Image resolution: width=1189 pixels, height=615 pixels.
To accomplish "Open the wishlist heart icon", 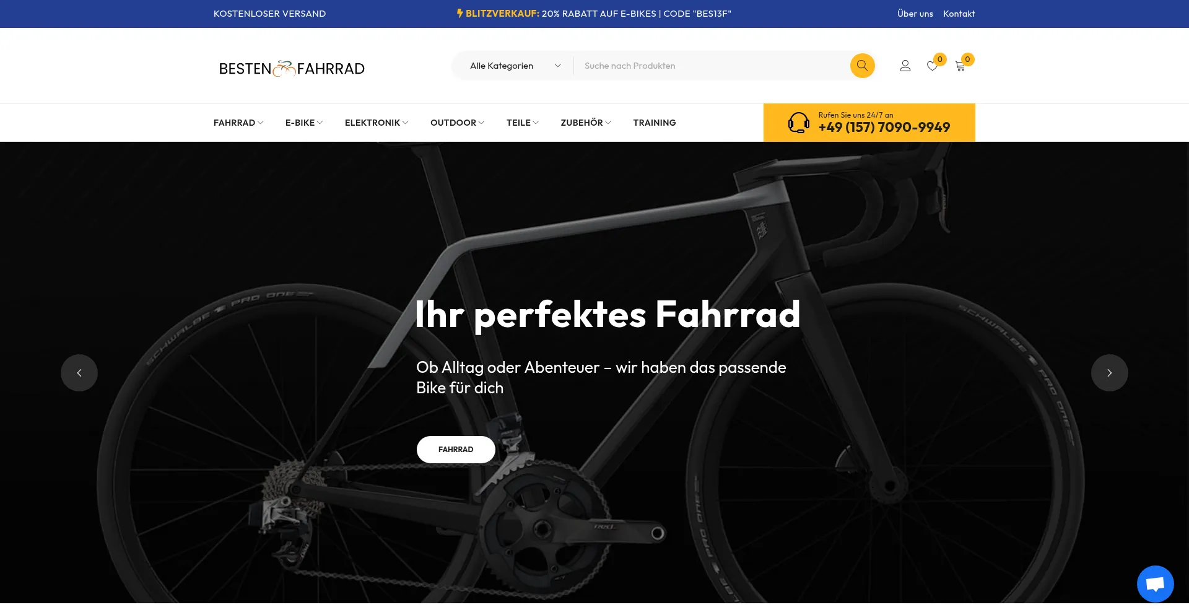I will [x=932, y=66].
